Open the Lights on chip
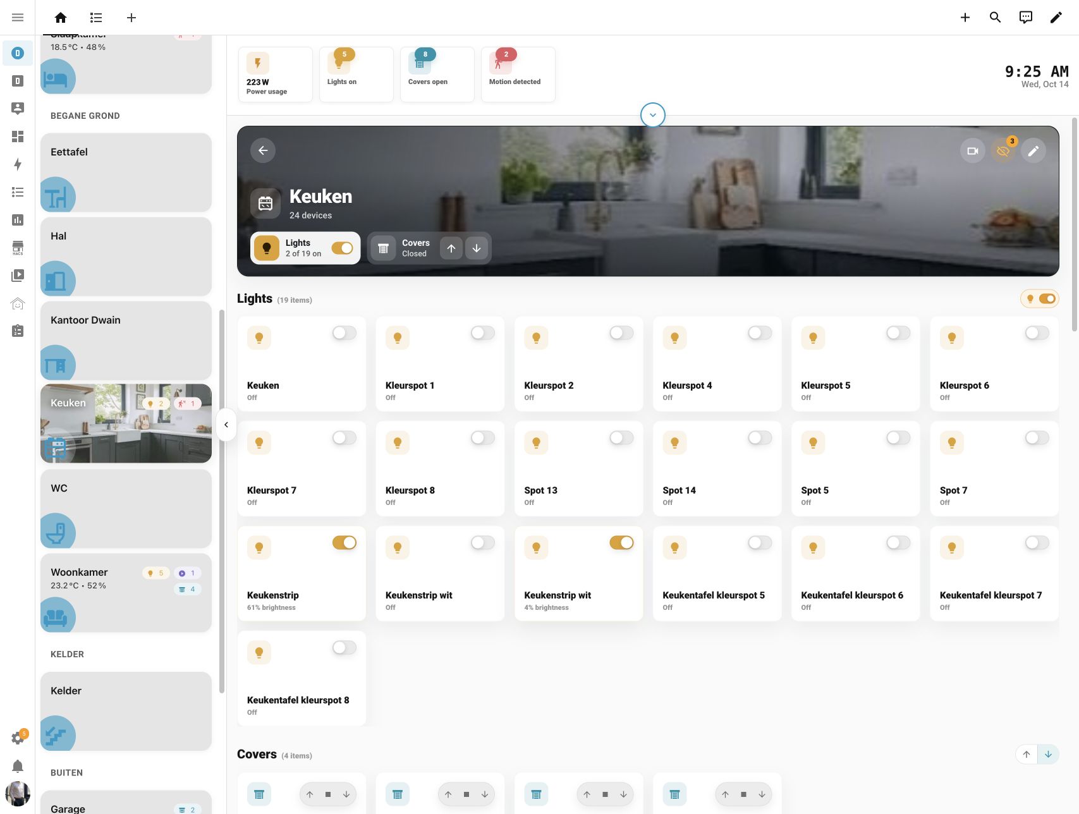Viewport: 1079px width, 814px height. pos(357,75)
